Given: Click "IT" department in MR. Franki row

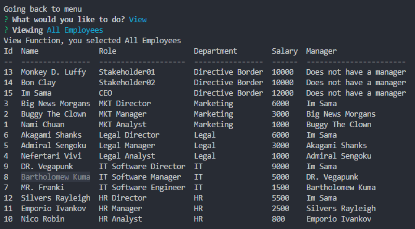Looking at the screenshot, I should click(198, 188).
